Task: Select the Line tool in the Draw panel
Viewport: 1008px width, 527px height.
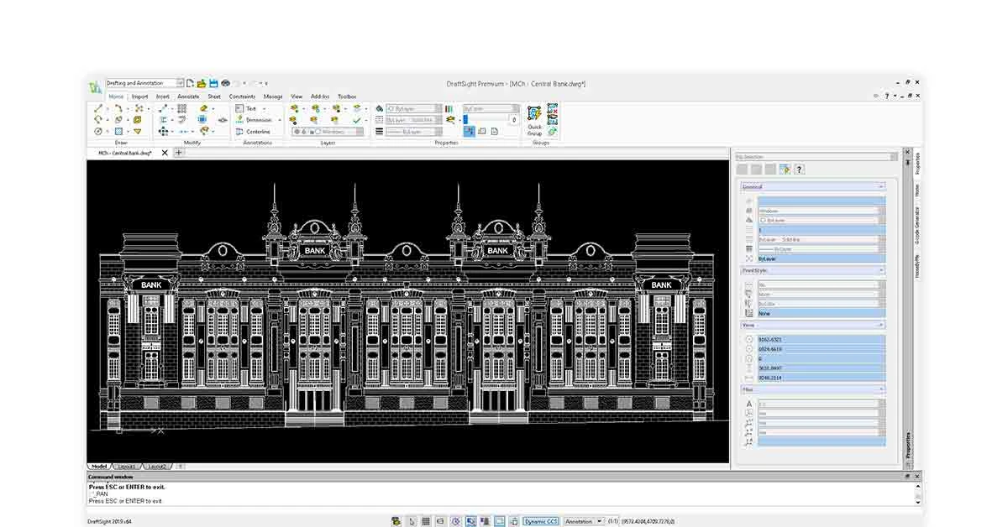Action: [99, 108]
